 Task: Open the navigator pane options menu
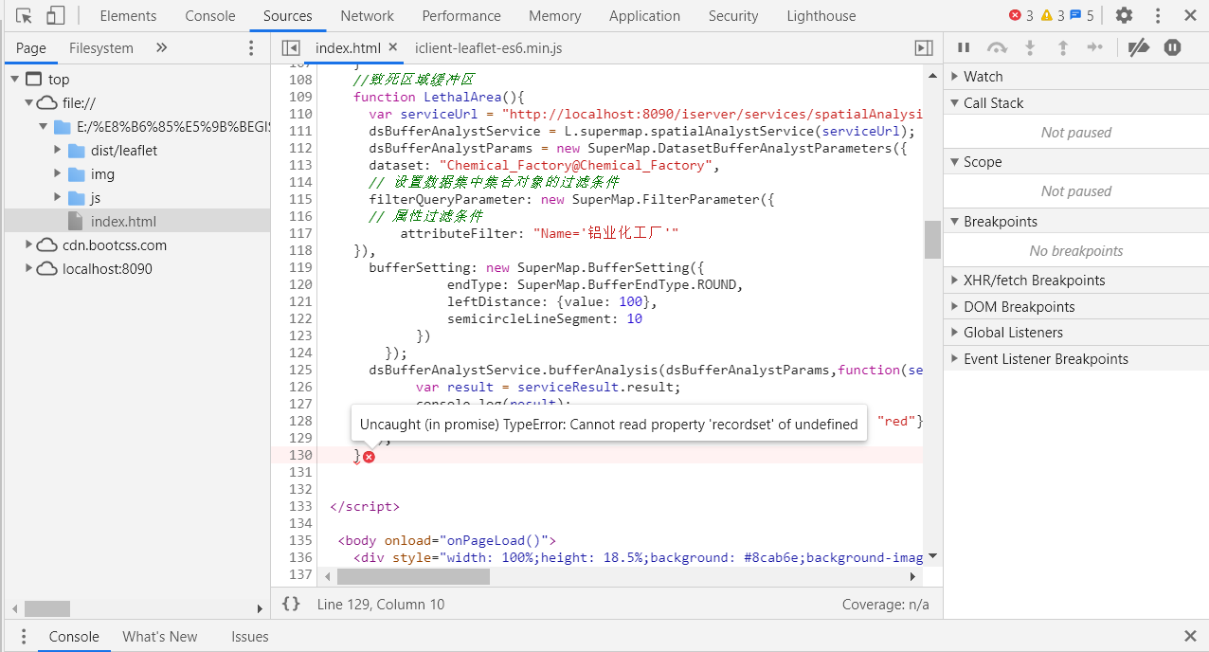[251, 48]
